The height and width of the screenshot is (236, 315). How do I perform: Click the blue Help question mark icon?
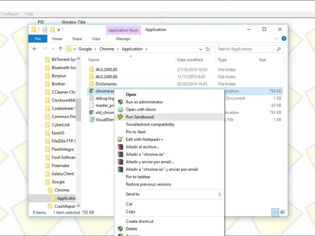[x=284, y=38]
